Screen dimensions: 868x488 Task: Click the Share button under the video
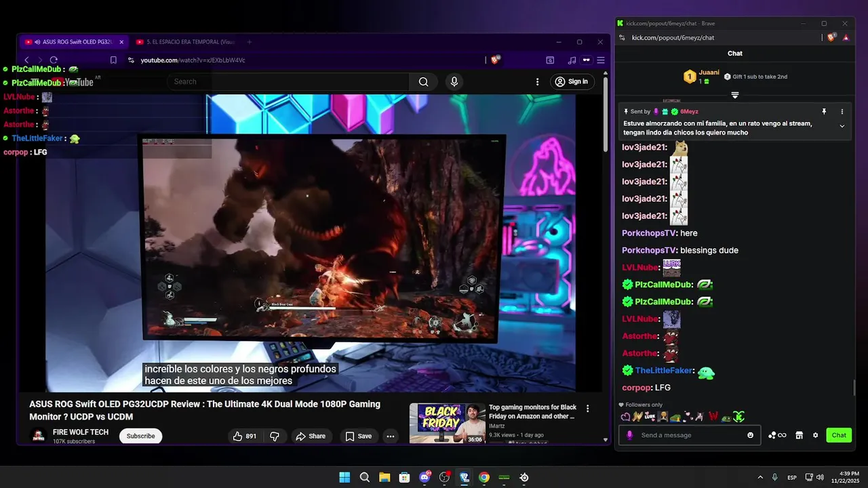tap(311, 436)
